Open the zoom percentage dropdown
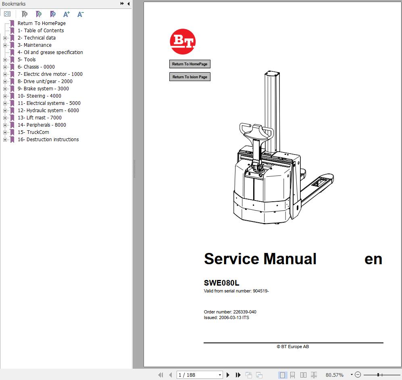The height and width of the screenshot is (380, 402). (x=352, y=375)
